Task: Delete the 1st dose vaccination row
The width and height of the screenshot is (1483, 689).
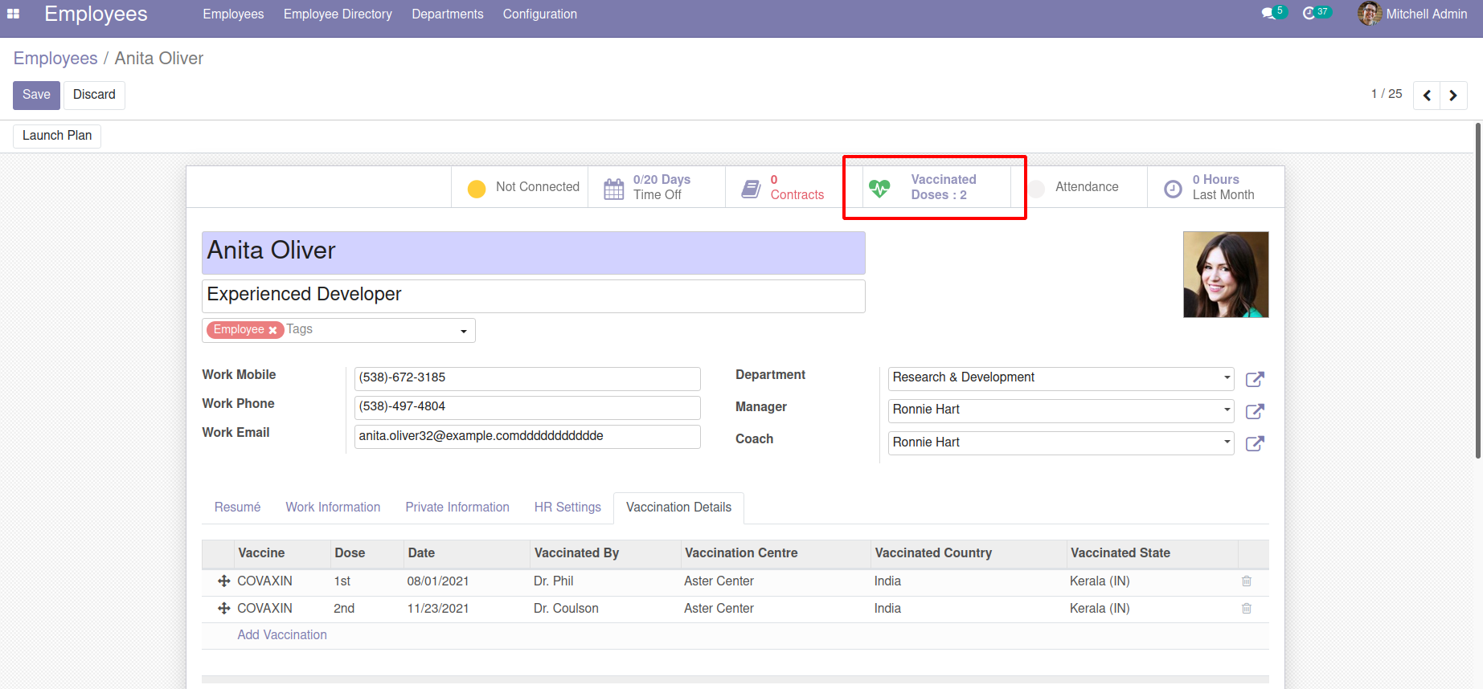Action: 1247,581
